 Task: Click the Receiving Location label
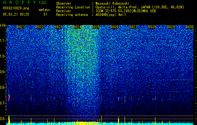click(73, 7)
